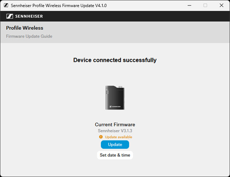Click the Sennheiser logo printed on device
The height and width of the screenshot is (177, 230).
click(115, 107)
